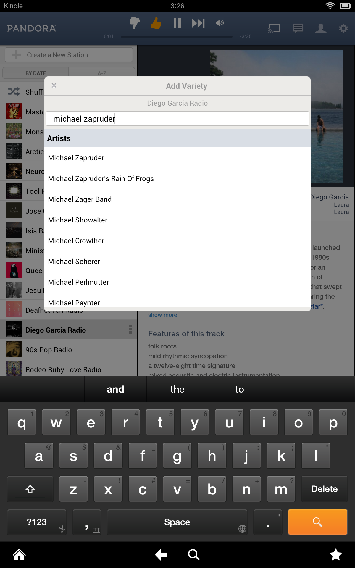Skip to the next track

pyautogui.click(x=198, y=23)
